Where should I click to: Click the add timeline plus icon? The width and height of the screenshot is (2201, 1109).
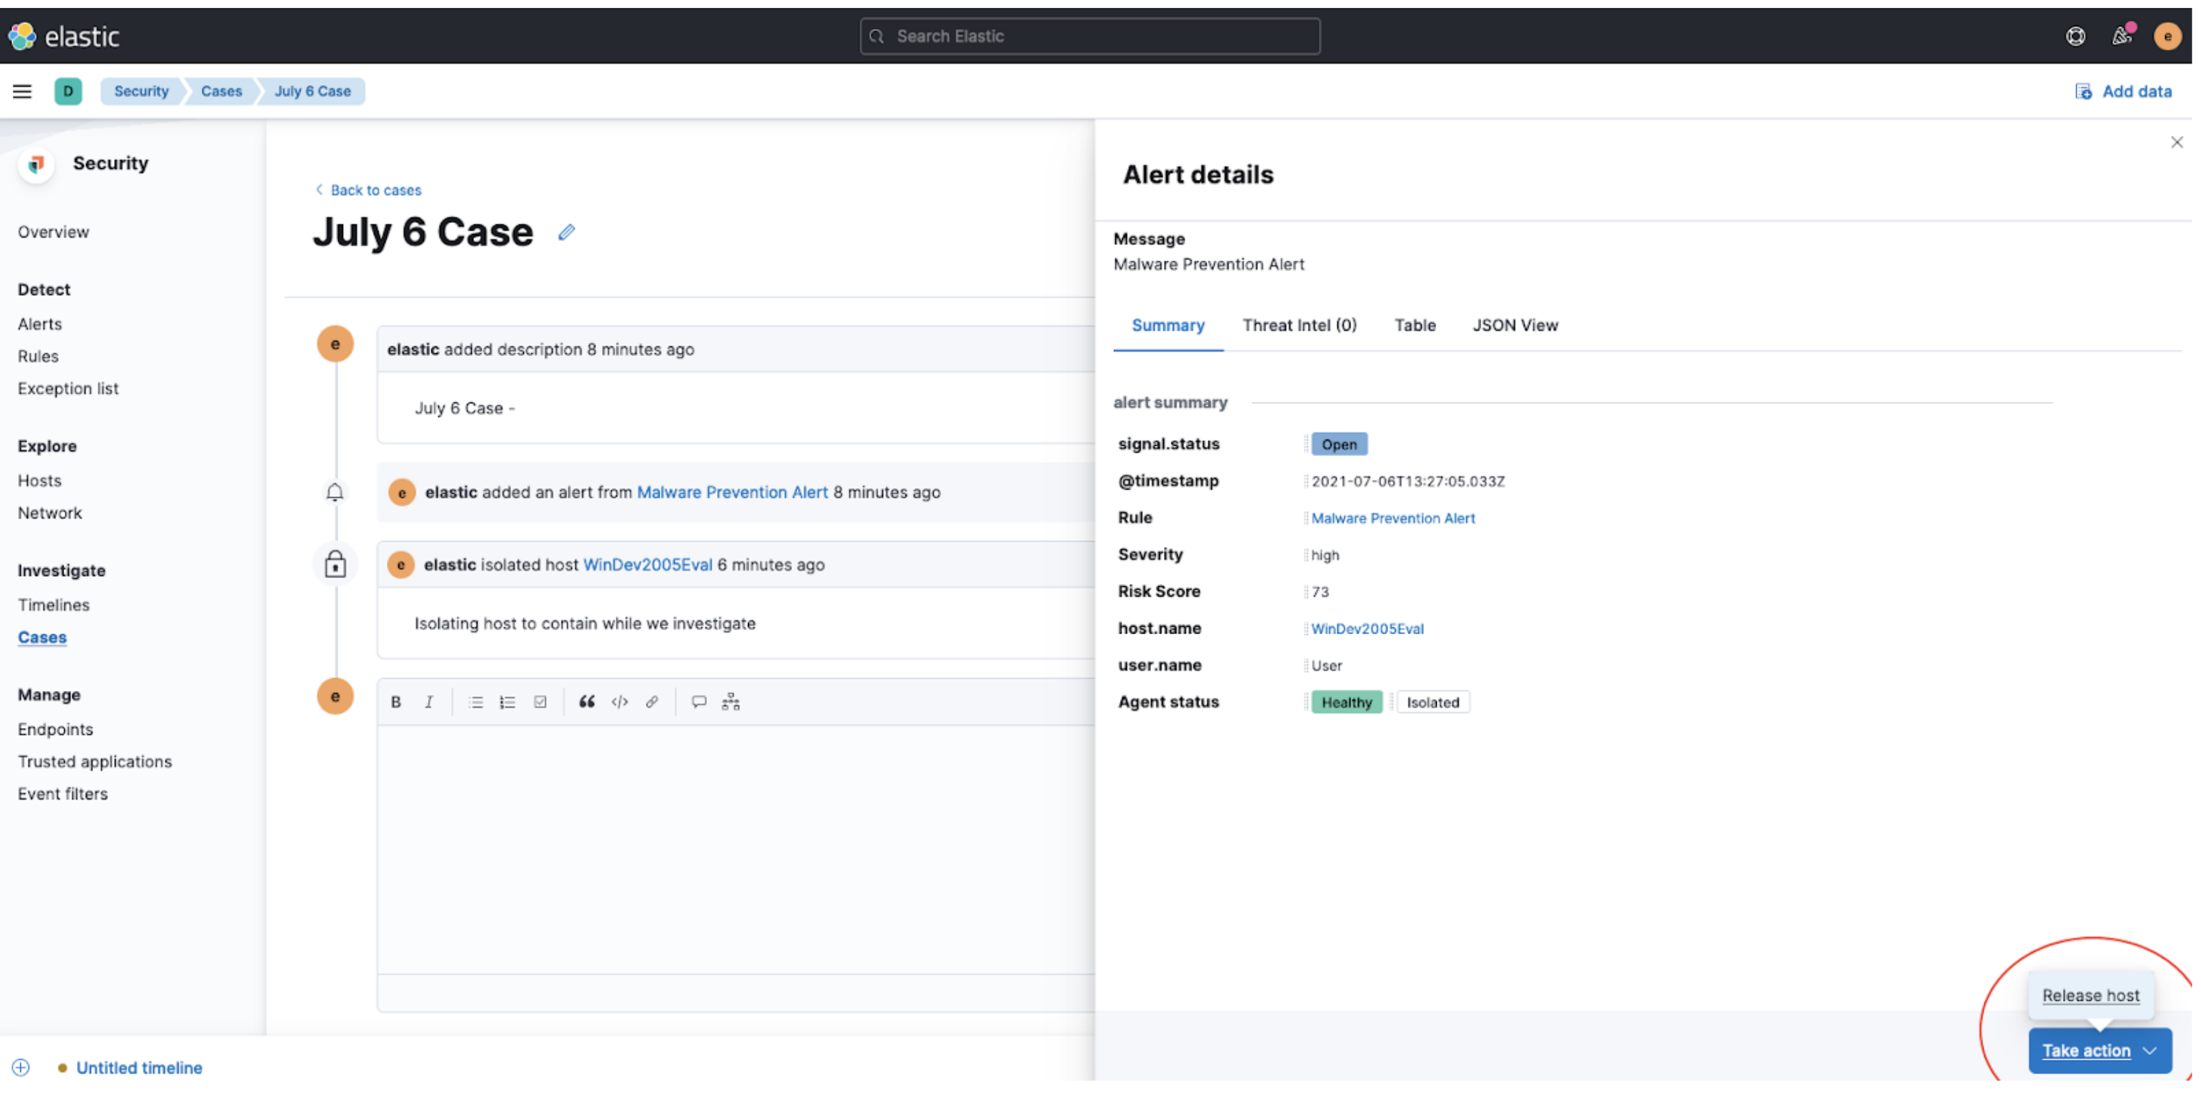click(20, 1067)
